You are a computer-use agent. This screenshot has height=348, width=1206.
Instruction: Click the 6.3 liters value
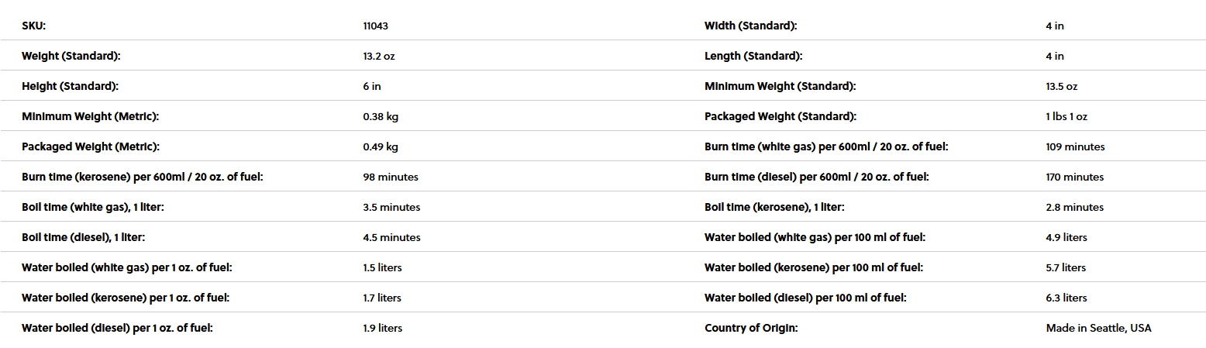1066,298
